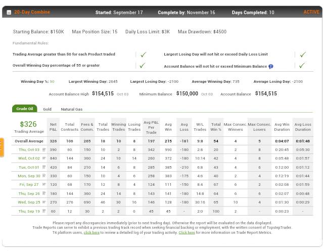The image size is (324, 251).
Task: Open note icon for Fri, Sep 27
Action: [44, 184]
